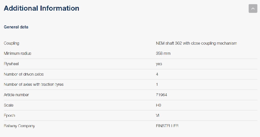Click the driven axles value 4

pos(157,74)
